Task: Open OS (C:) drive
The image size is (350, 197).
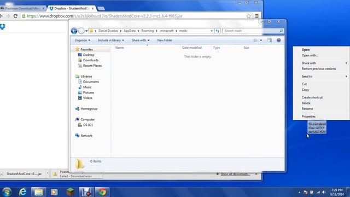Action: click(x=87, y=125)
